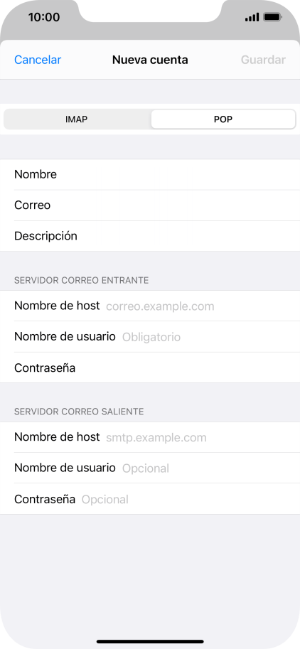
Task: Tap incoming Nombre de usuario Obligatorio field
Action: (150, 337)
